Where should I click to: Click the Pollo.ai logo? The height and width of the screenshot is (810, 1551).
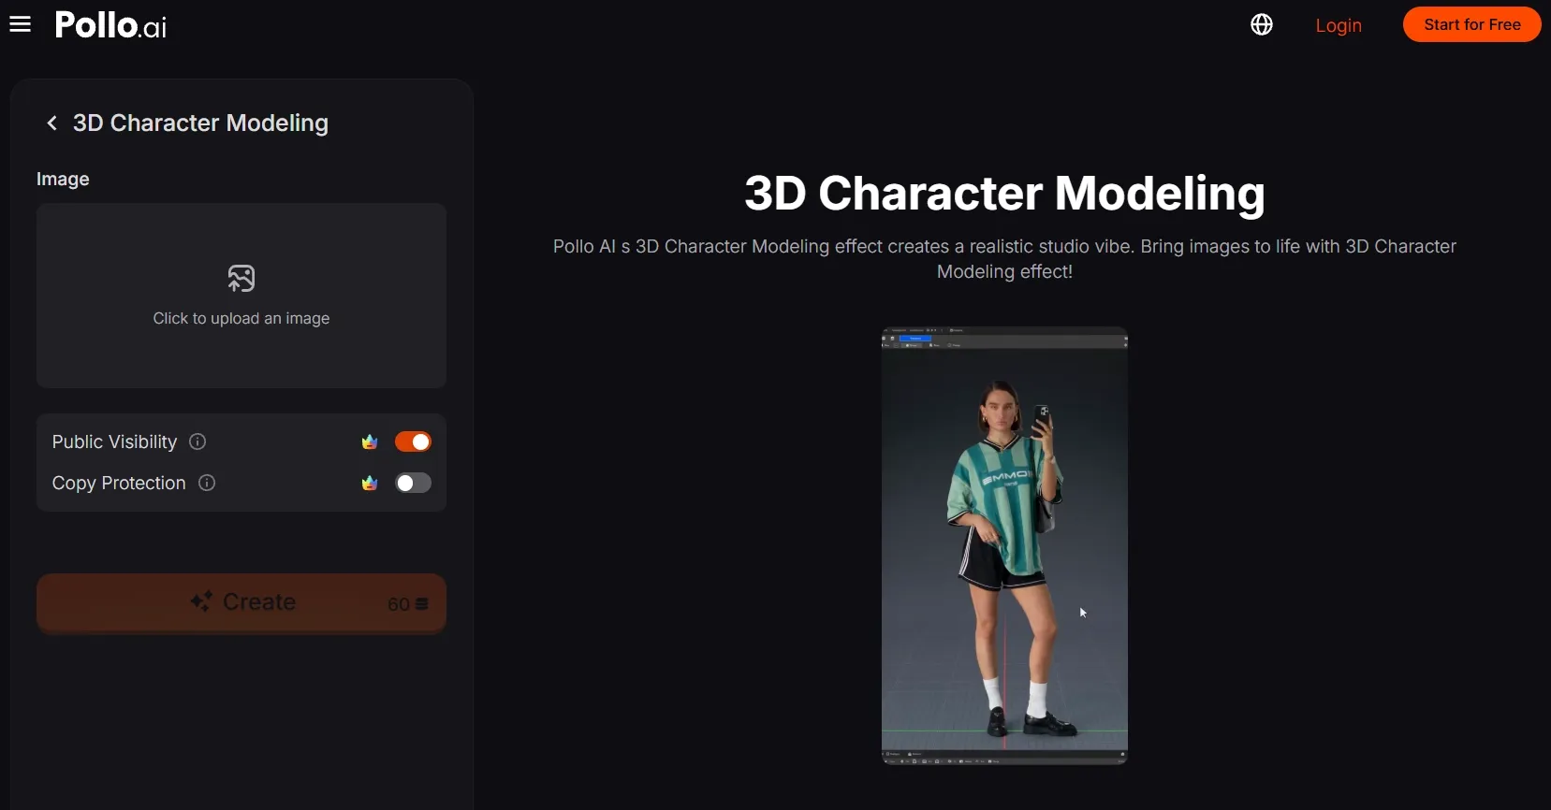(x=110, y=25)
